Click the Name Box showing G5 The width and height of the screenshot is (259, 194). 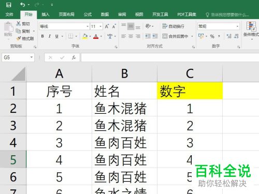coord(18,57)
